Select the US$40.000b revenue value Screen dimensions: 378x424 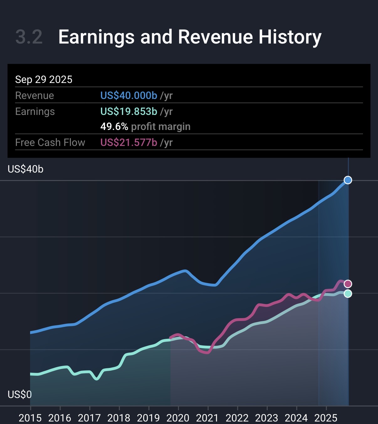coord(129,96)
